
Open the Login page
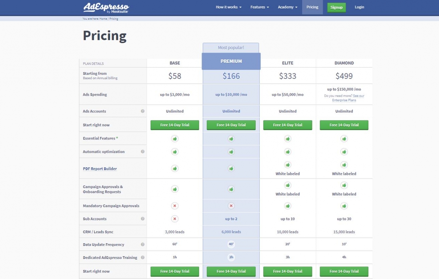click(359, 7)
